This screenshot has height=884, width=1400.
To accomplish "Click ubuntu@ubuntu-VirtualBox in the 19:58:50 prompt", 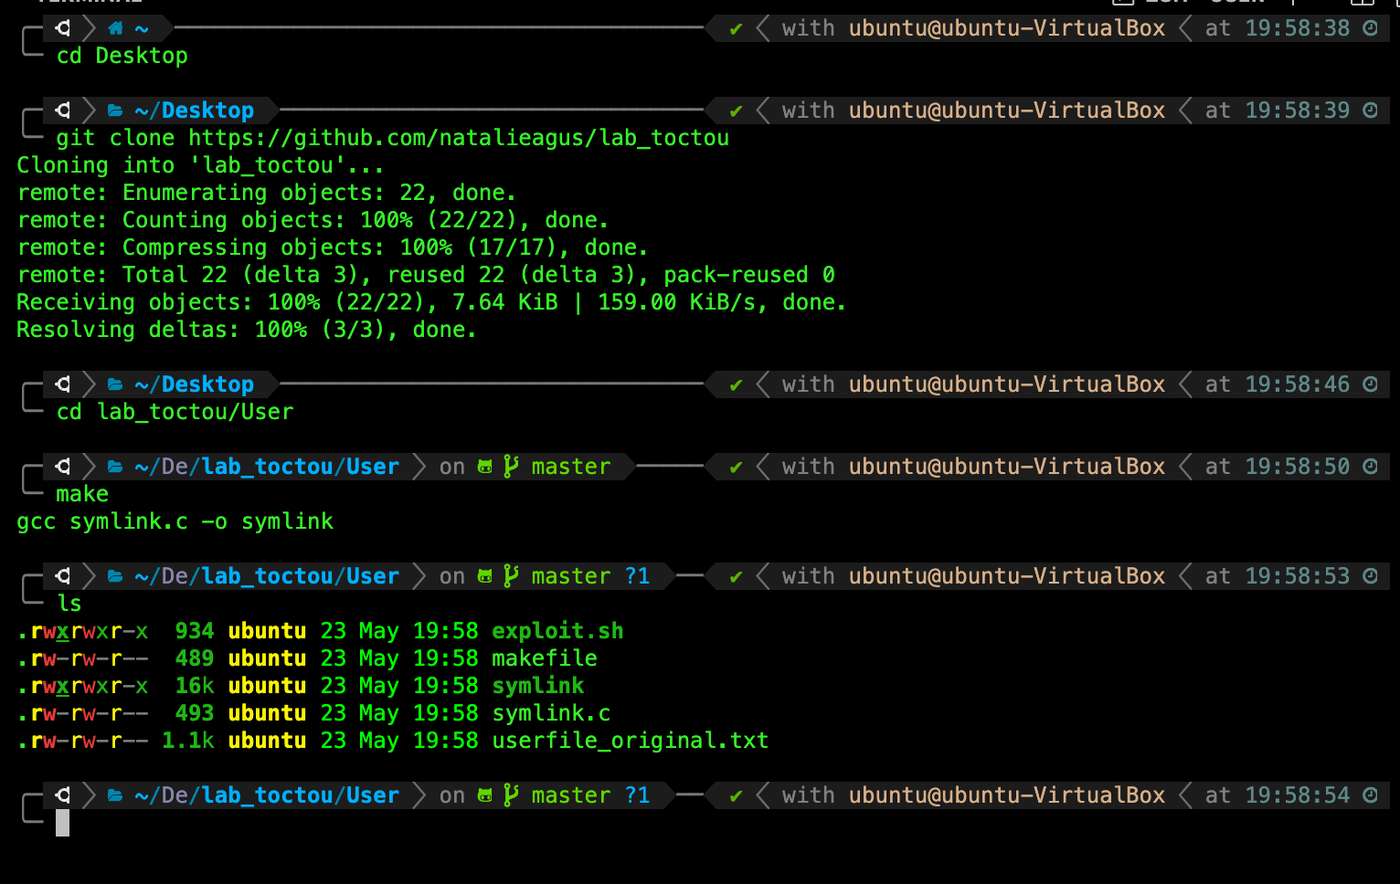I will click(x=1006, y=467).
